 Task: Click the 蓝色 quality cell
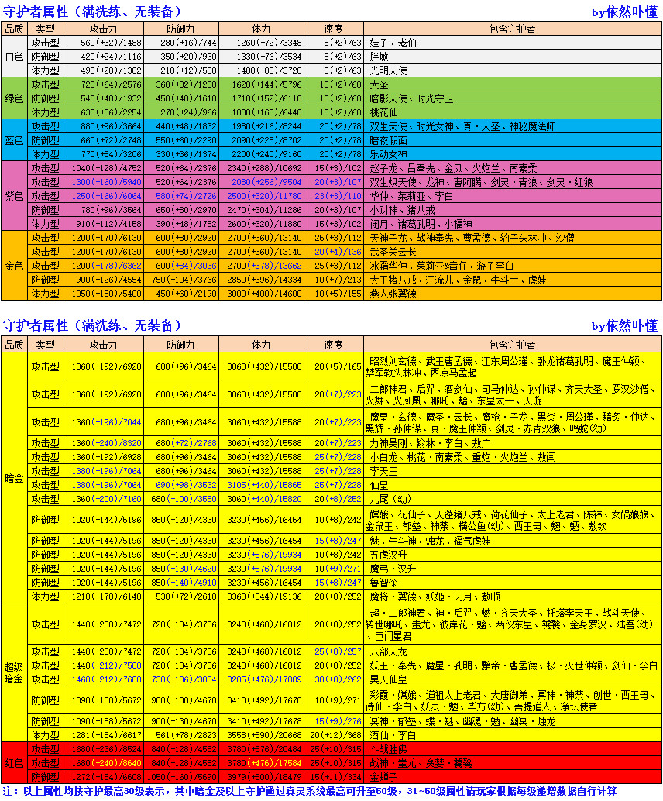14,140
